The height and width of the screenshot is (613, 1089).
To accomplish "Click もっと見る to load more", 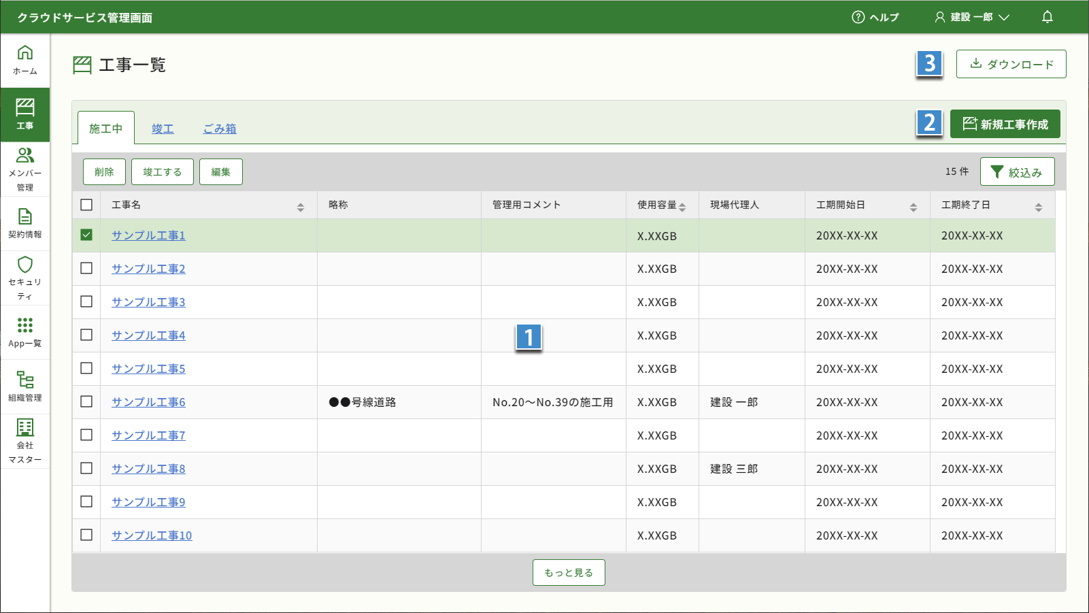I will click(x=569, y=572).
